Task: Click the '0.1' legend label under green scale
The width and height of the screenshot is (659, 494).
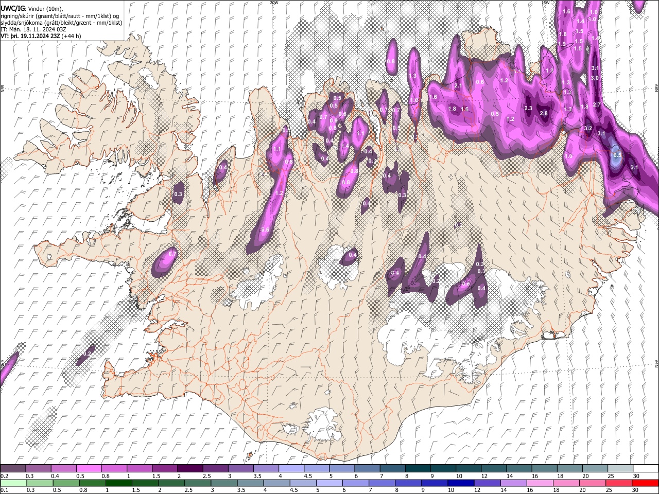Action: (4, 490)
